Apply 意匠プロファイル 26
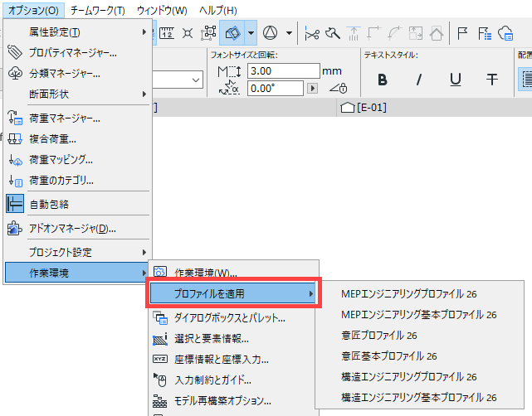The width and height of the screenshot is (532, 416). [x=420, y=336]
